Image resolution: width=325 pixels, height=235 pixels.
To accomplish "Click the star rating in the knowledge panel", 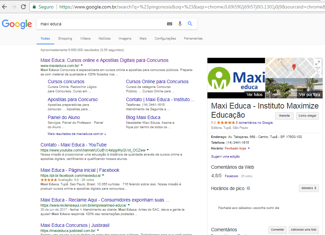I will tap(226, 123).
